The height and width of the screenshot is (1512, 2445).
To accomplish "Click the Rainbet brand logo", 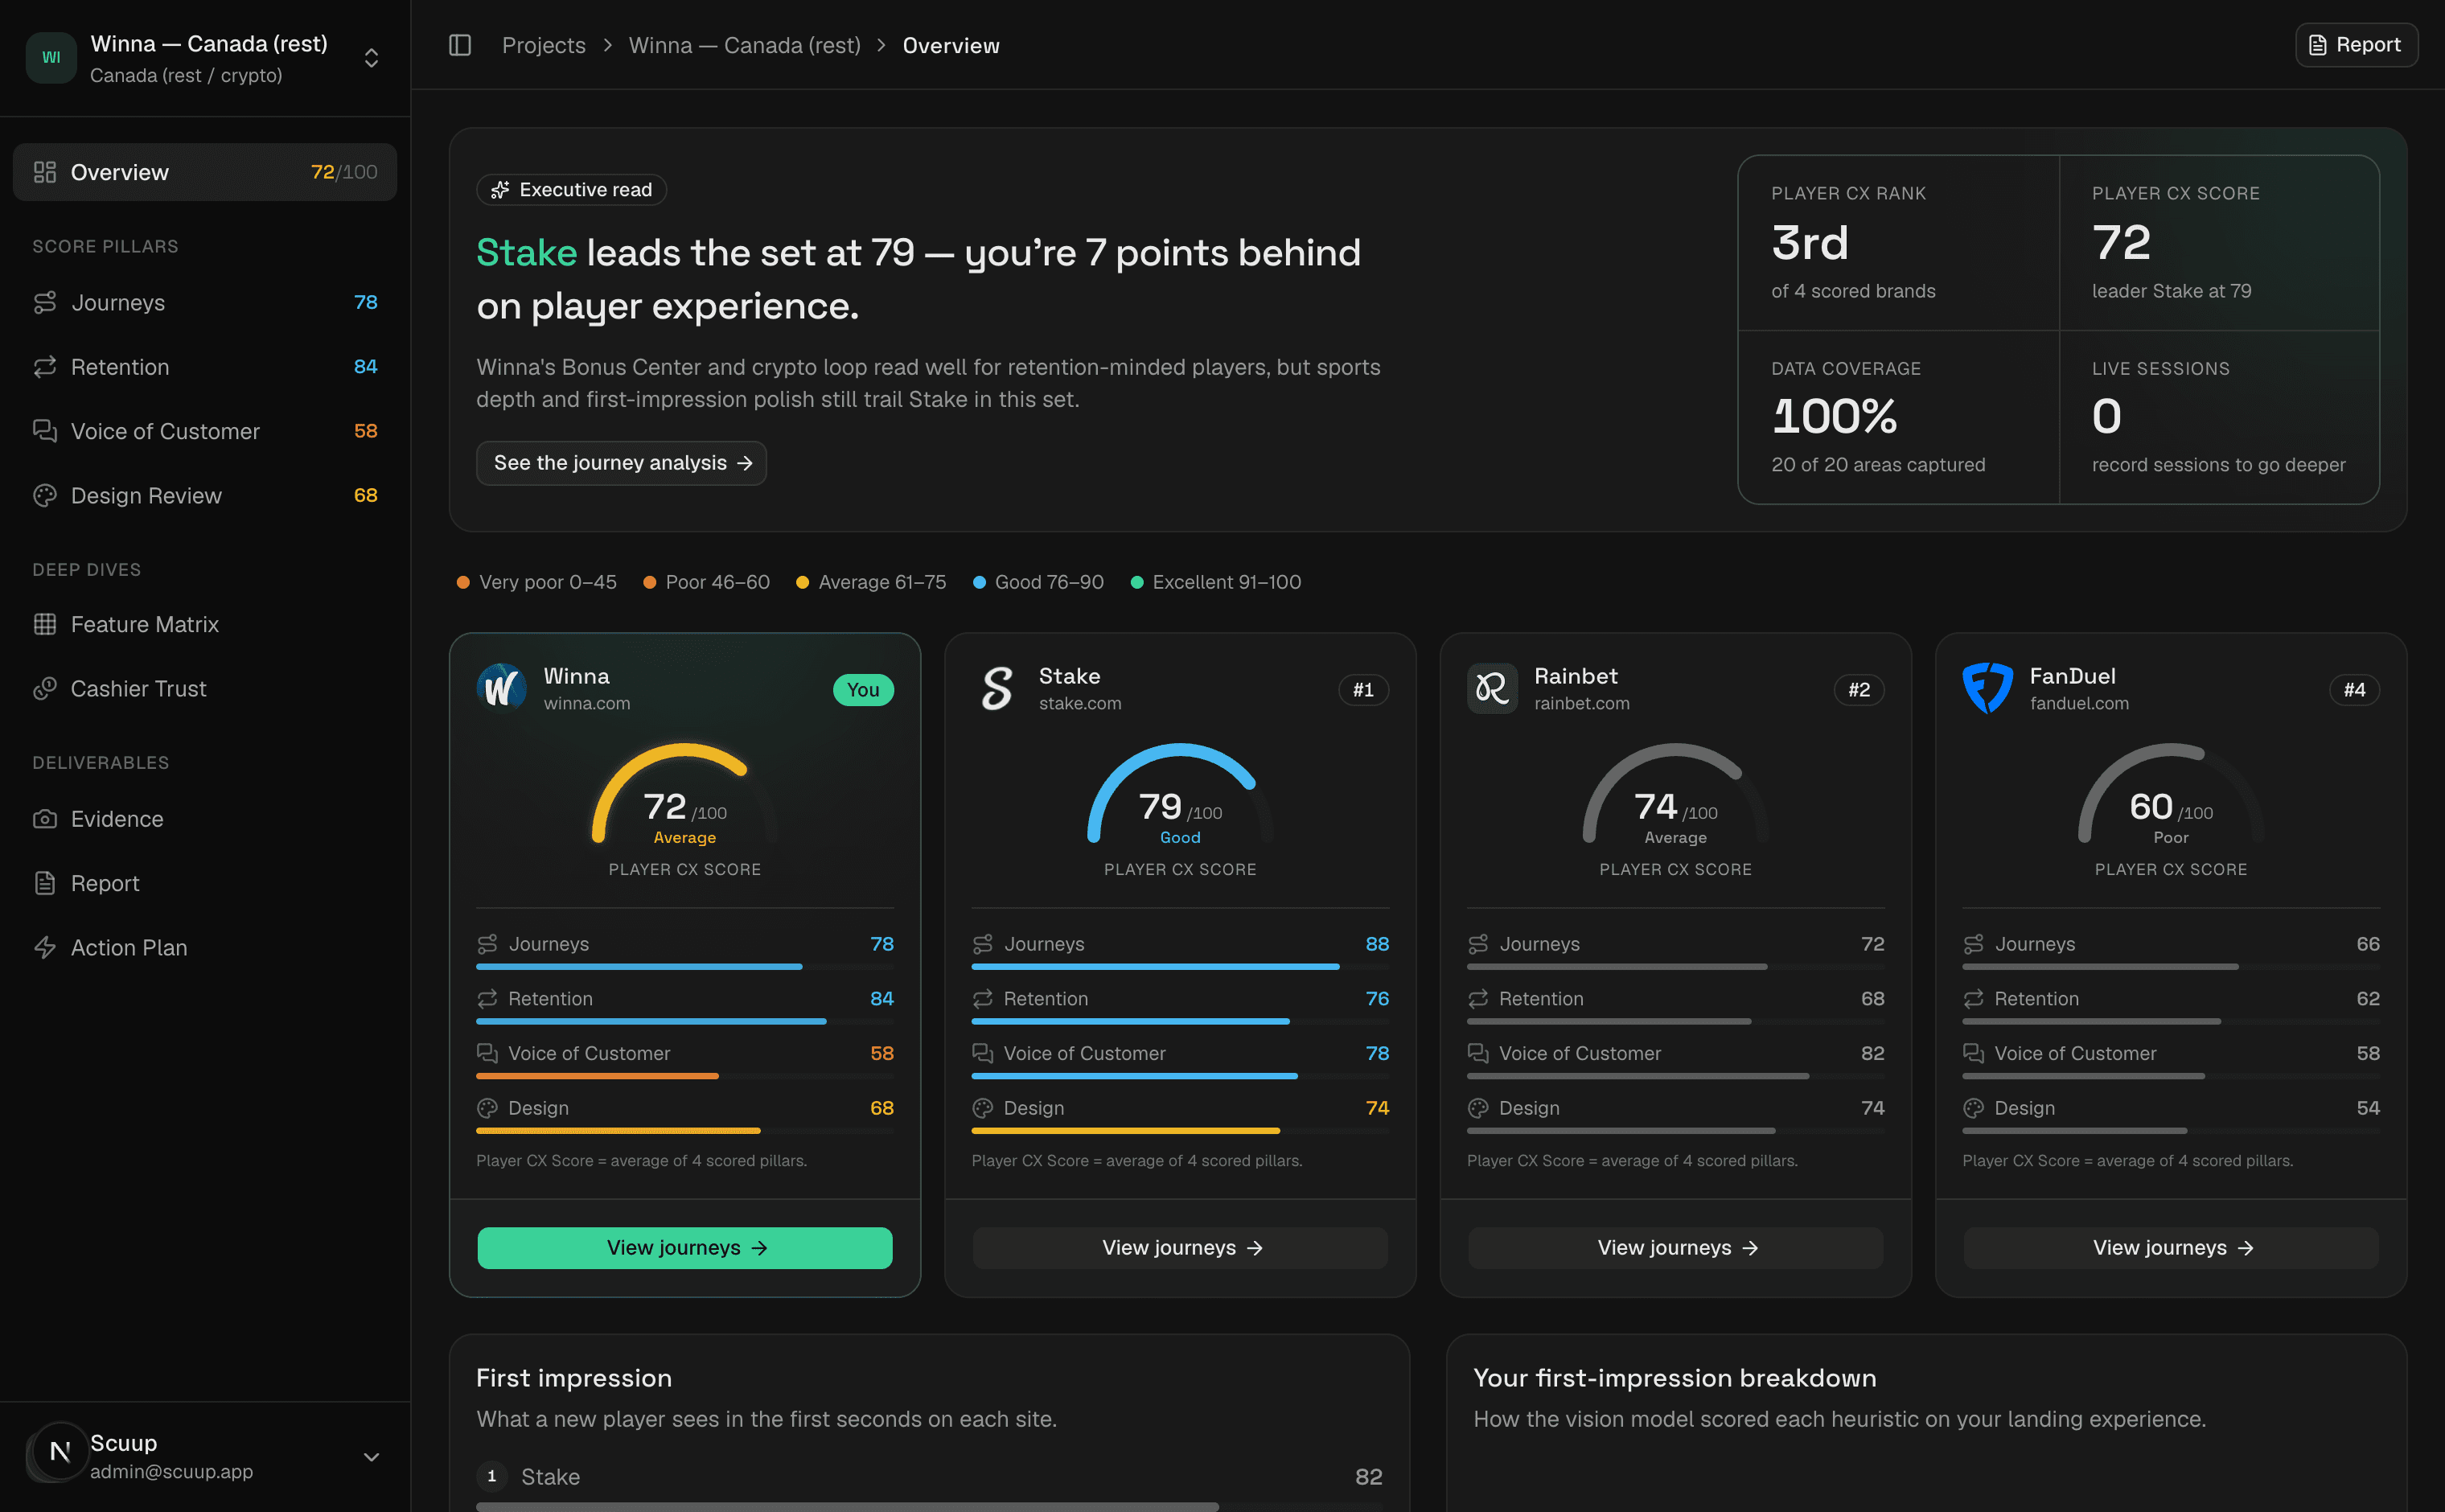I will pyautogui.click(x=1492, y=688).
